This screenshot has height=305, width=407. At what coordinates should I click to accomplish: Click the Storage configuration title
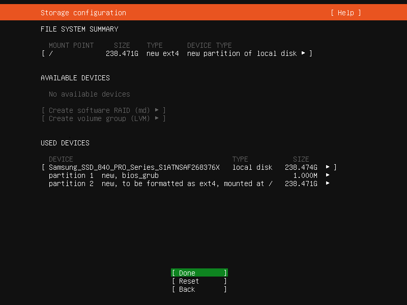point(83,13)
